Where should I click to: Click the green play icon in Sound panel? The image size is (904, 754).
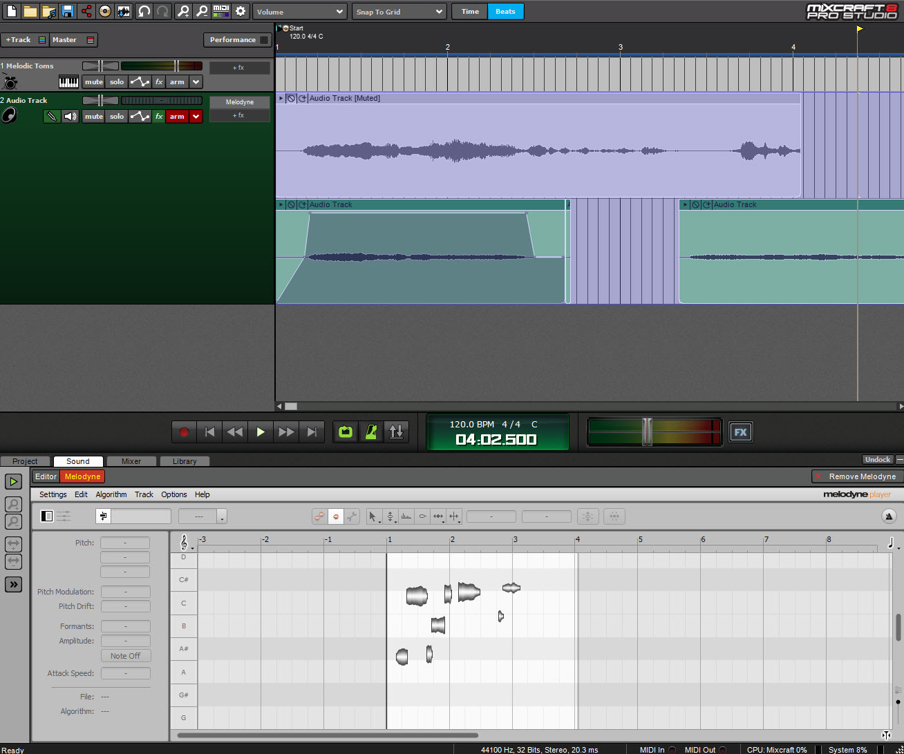13,481
